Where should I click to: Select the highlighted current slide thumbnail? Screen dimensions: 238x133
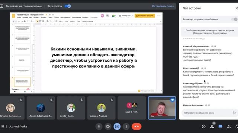pos(22,82)
